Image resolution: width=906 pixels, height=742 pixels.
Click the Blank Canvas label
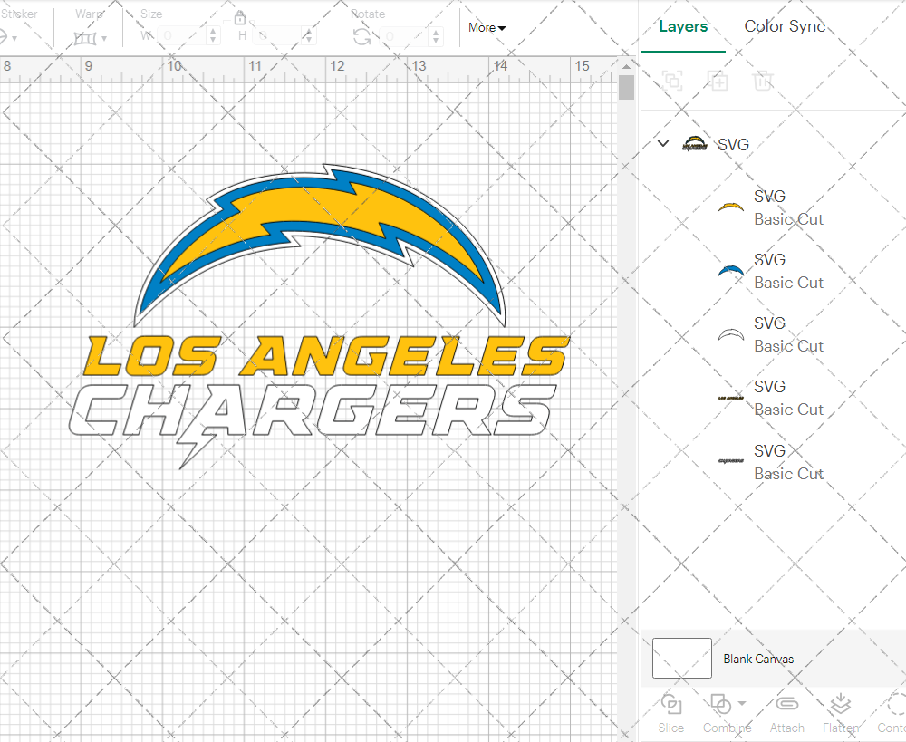(758, 659)
